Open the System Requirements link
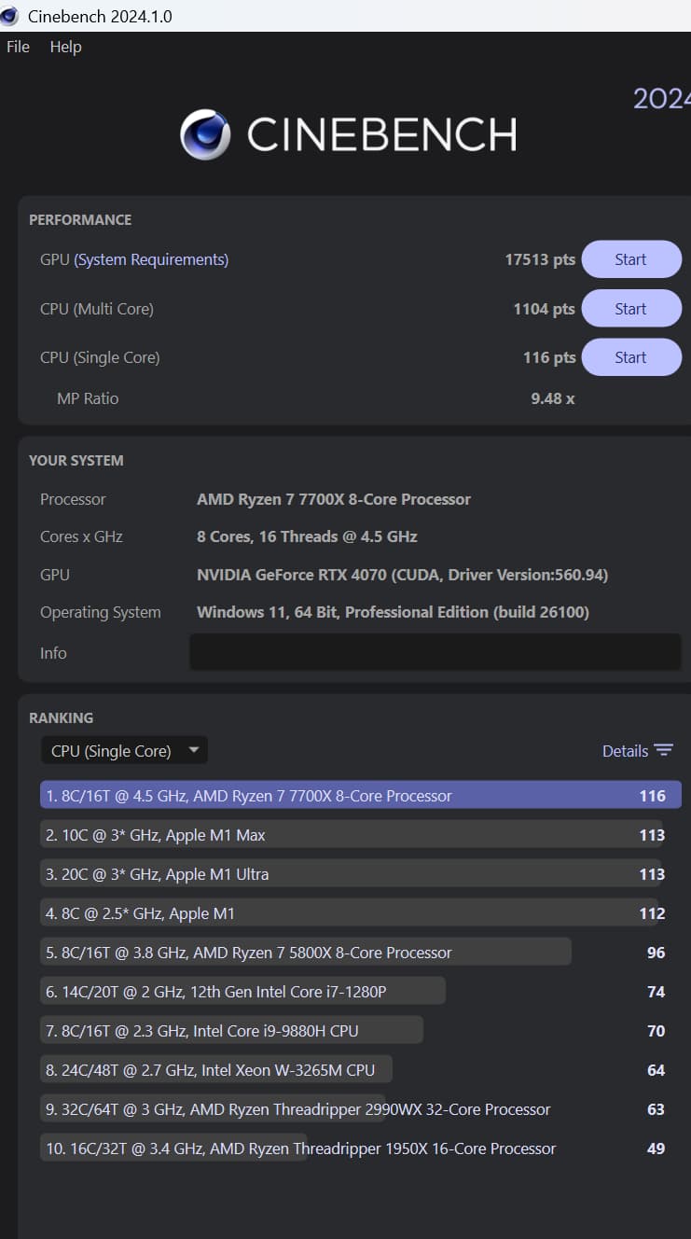This screenshot has height=1239, width=691. click(x=151, y=259)
